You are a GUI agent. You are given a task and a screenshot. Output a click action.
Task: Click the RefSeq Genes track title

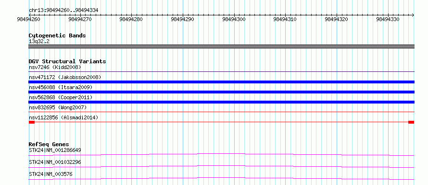click(49, 144)
